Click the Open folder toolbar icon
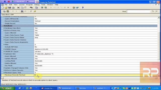The height and width of the screenshot is (90, 161). 6,8
